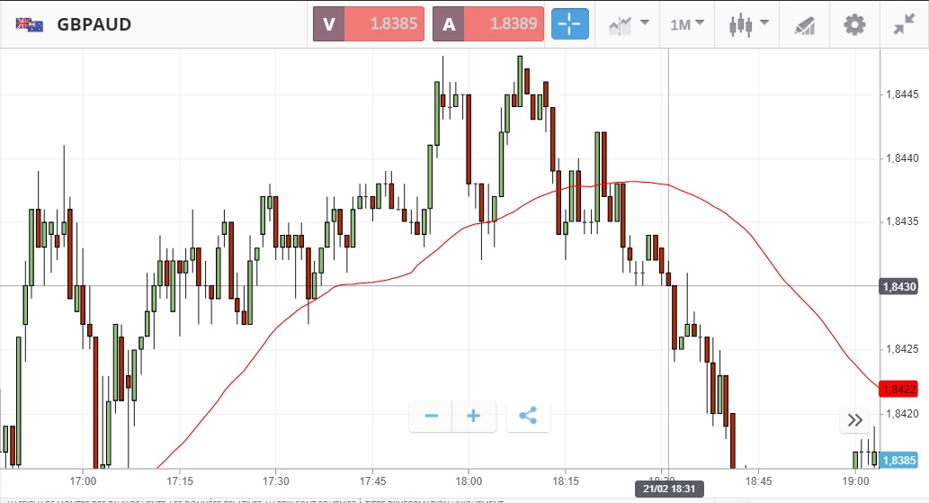
Task: Click the grey 1,8430 crosshair price label
Action: tap(899, 286)
